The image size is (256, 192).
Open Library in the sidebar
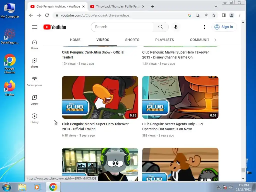click(x=34, y=100)
